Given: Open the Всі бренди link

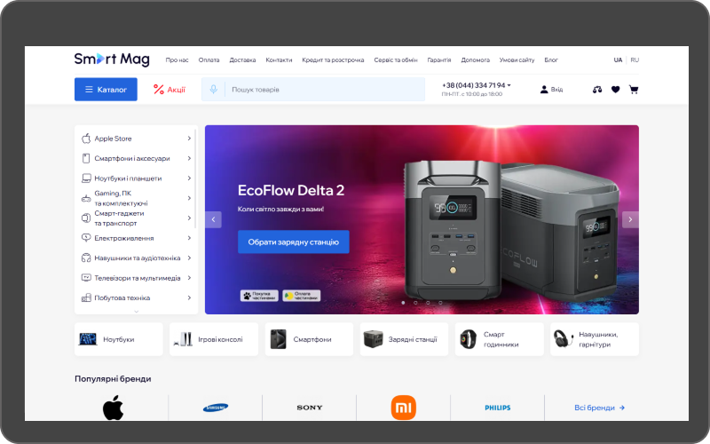Looking at the screenshot, I should [600, 408].
